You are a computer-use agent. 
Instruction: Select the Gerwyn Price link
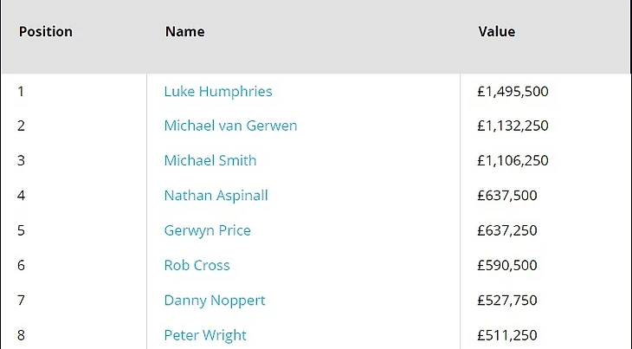point(207,230)
